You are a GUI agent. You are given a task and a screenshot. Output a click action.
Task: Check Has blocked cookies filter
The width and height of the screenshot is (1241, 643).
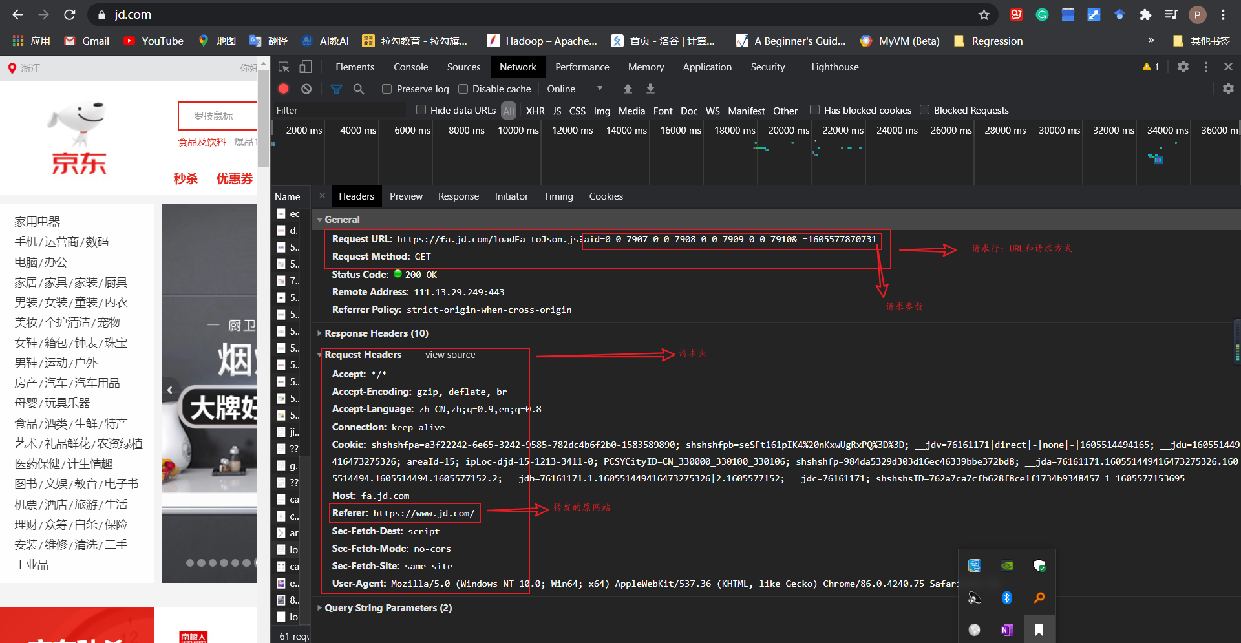(x=814, y=110)
